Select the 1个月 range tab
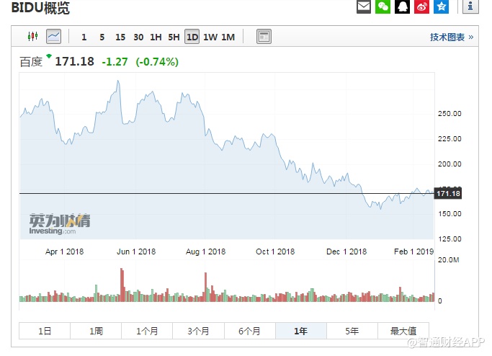Image resolution: width=492 pixels, height=356 pixels. tap(147, 331)
